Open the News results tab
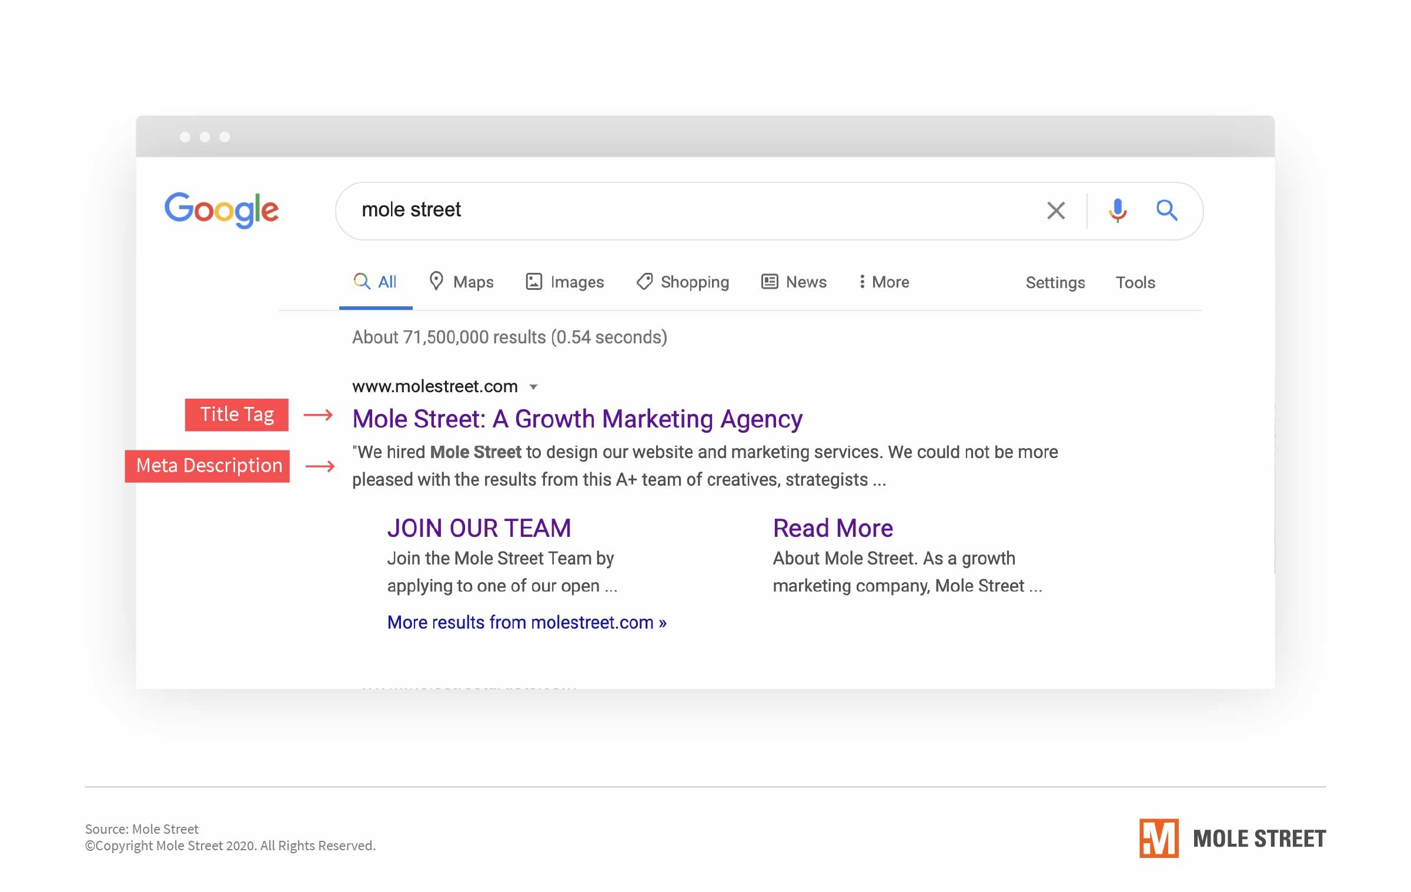 (x=794, y=282)
